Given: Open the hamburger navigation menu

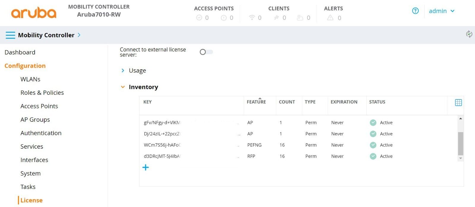Looking at the screenshot, I should (10, 35).
